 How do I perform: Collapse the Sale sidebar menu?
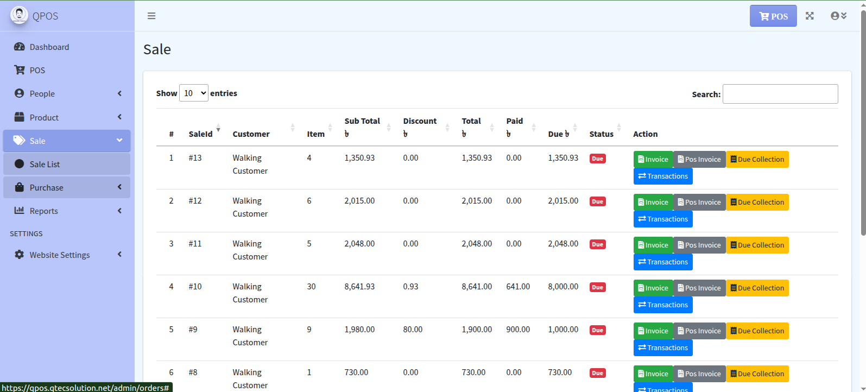click(x=67, y=141)
